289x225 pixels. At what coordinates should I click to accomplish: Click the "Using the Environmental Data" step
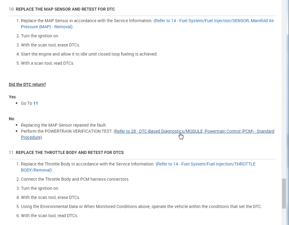click(x=141, y=206)
